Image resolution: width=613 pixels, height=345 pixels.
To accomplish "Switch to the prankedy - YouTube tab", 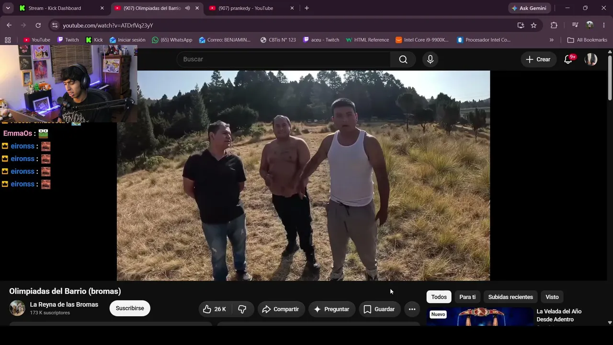I will click(x=246, y=8).
